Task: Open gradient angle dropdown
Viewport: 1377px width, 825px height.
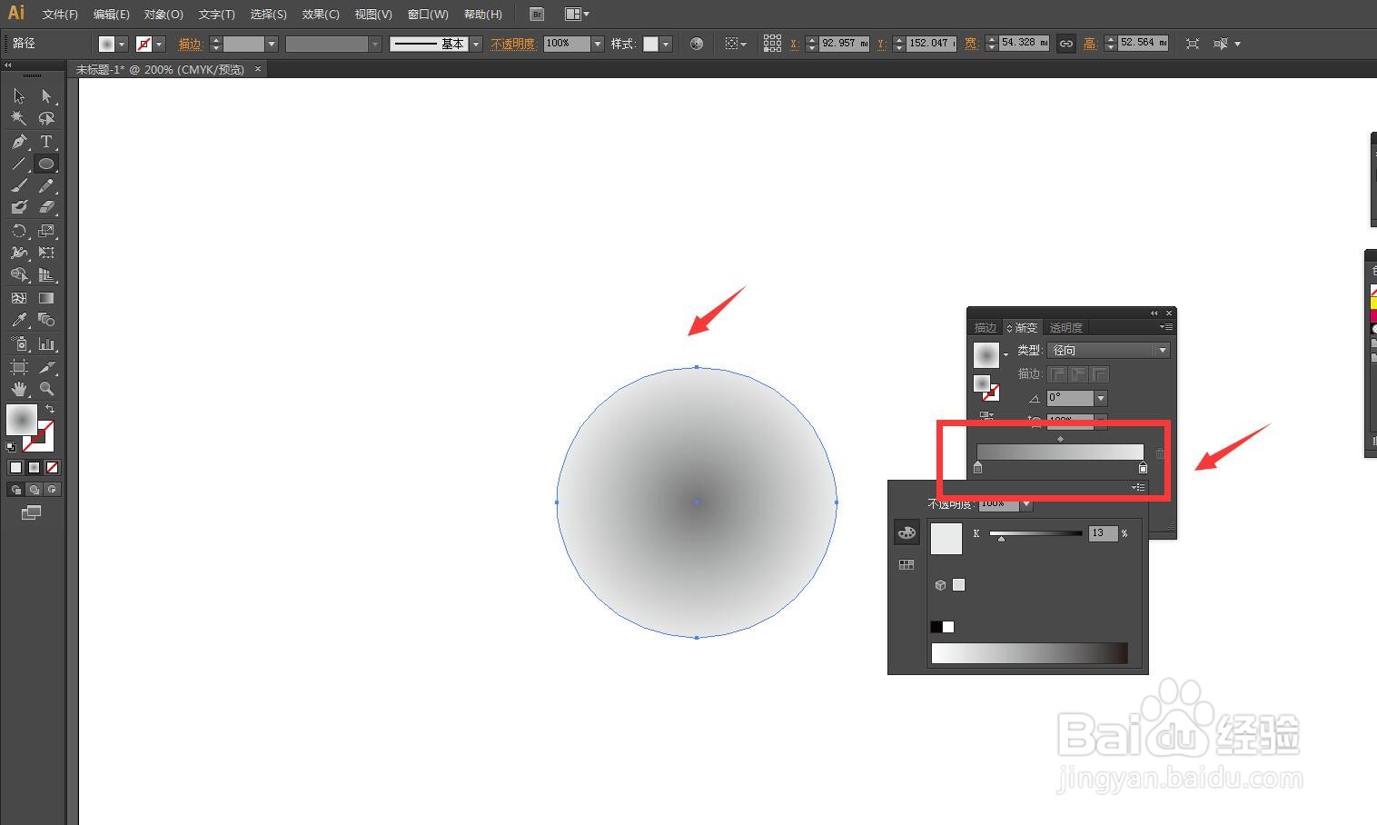Action: [x=1101, y=398]
